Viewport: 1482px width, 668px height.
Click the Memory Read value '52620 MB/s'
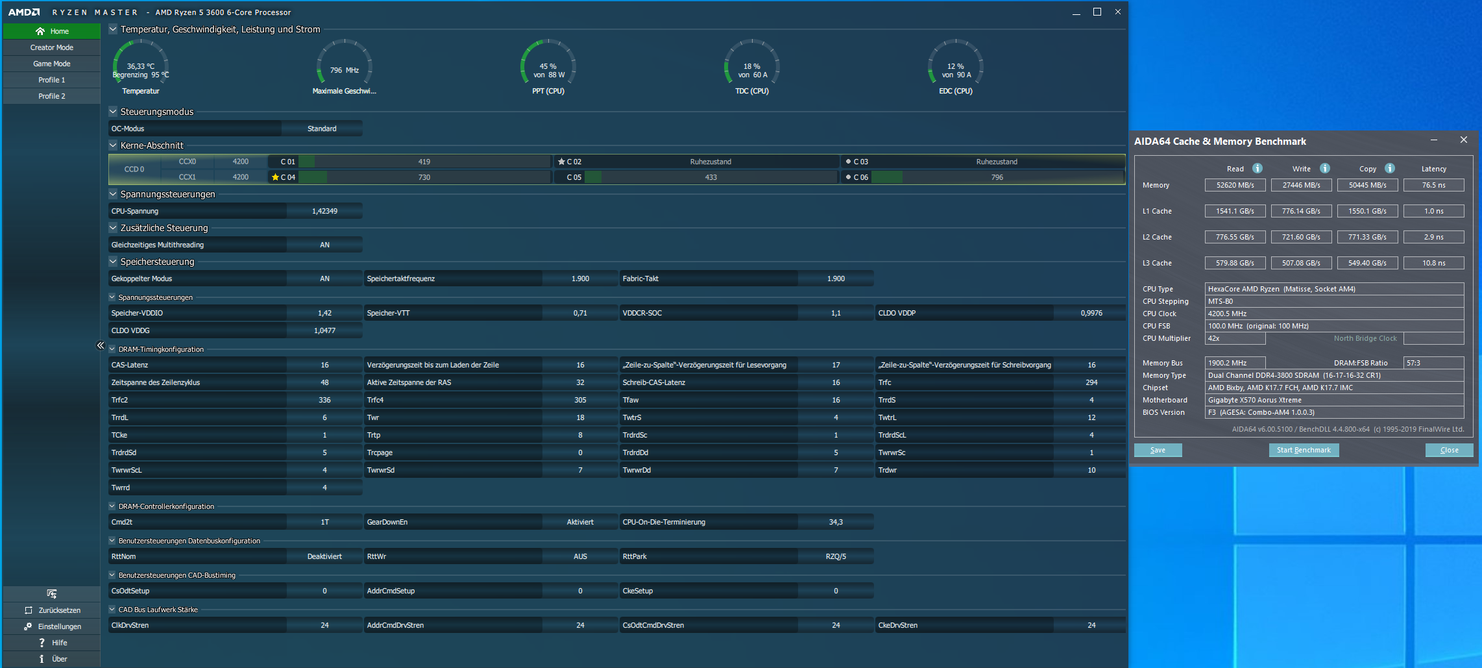[1235, 185]
